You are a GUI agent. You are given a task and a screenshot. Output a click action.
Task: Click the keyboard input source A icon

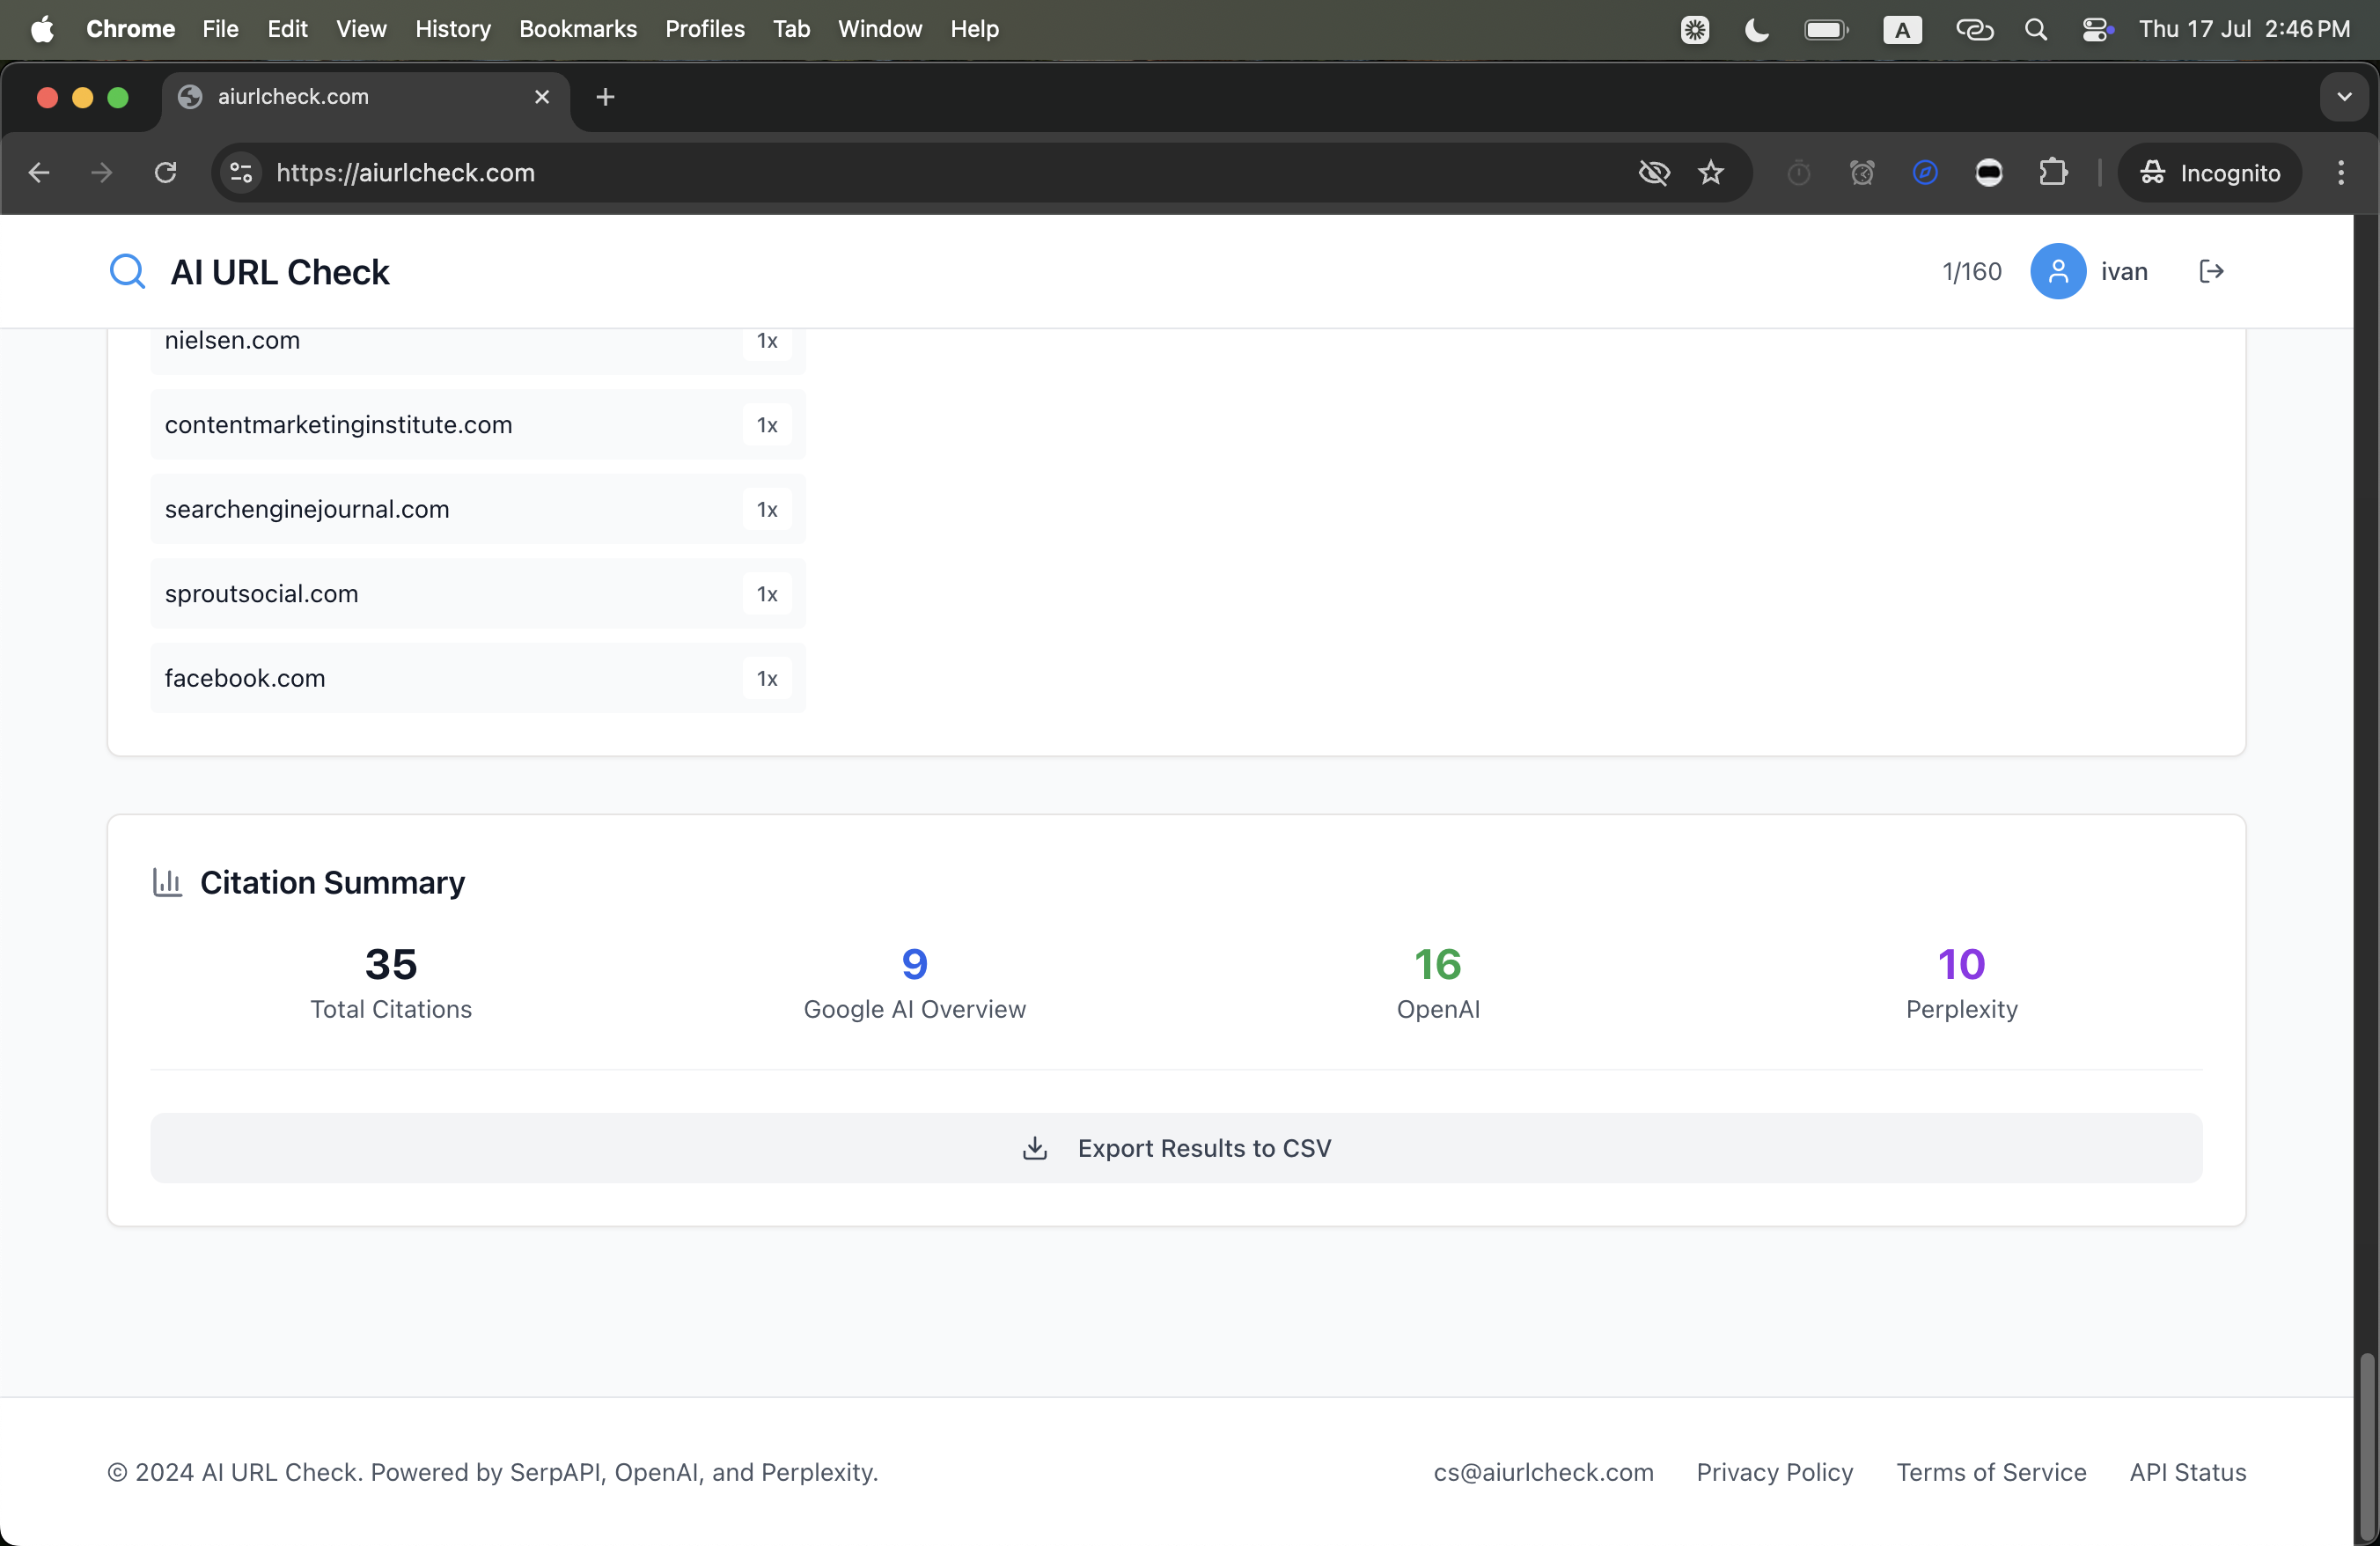1902,29
